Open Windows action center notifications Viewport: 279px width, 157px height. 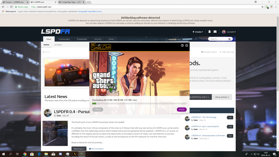click(274, 154)
